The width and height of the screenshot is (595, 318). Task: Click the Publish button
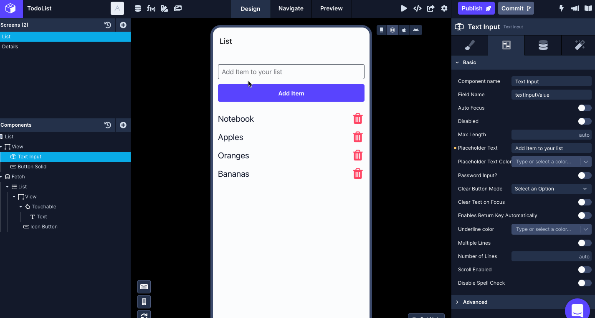click(476, 8)
